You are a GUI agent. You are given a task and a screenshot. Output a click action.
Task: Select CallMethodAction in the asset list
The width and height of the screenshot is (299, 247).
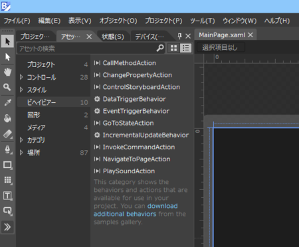click(125, 63)
